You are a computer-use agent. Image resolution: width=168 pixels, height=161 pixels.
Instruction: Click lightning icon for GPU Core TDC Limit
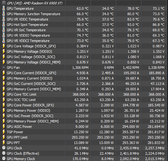[4, 94]
